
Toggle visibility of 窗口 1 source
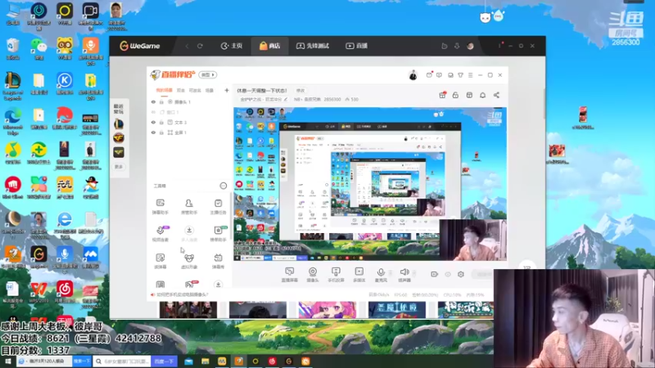pos(153,112)
